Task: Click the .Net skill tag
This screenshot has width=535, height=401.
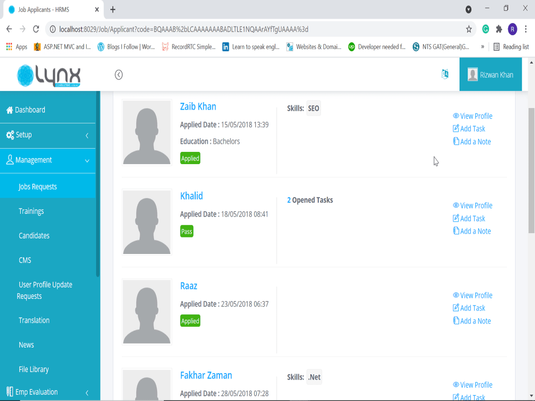Action: [314, 377]
